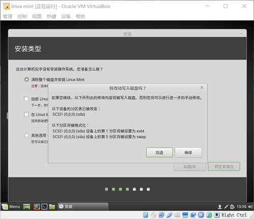Click the VirtualBox app icon in the title bar
Screen dimensions: 254x219
click(7, 7)
